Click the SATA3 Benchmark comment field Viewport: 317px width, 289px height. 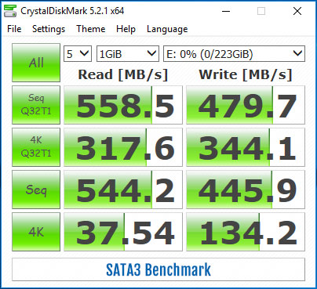158,269
